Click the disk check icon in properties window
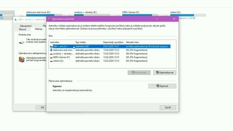The width and height of the screenshot is (233, 131). point(22,43)
